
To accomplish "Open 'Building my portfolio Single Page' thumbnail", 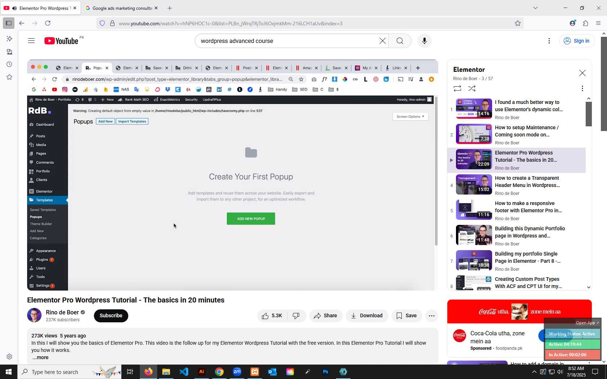I will pos(474,260).
